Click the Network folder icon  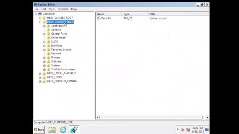coord(49,54)
